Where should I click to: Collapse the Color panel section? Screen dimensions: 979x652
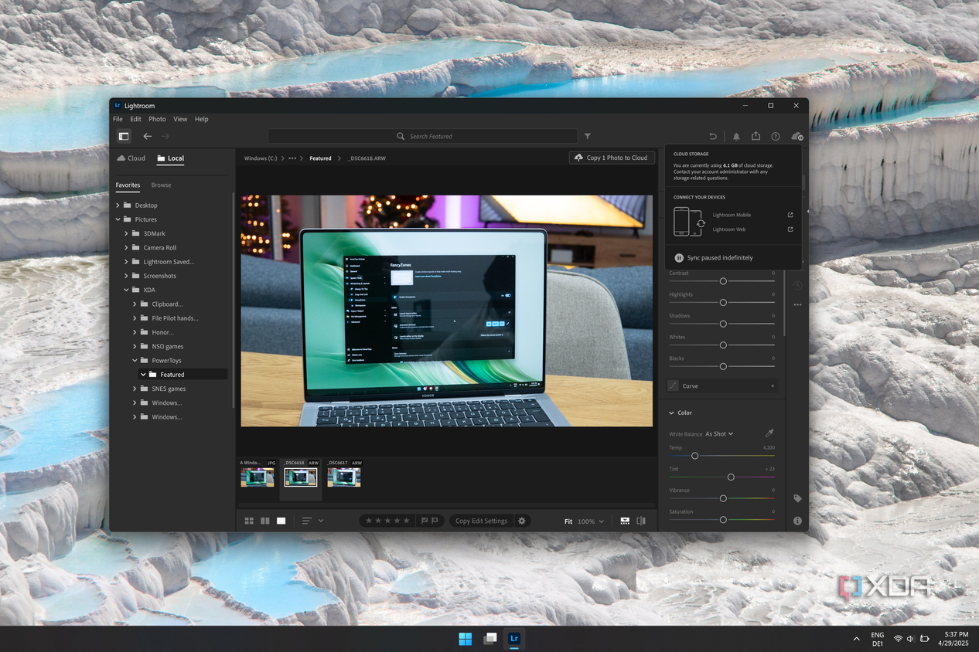point(671,413)
